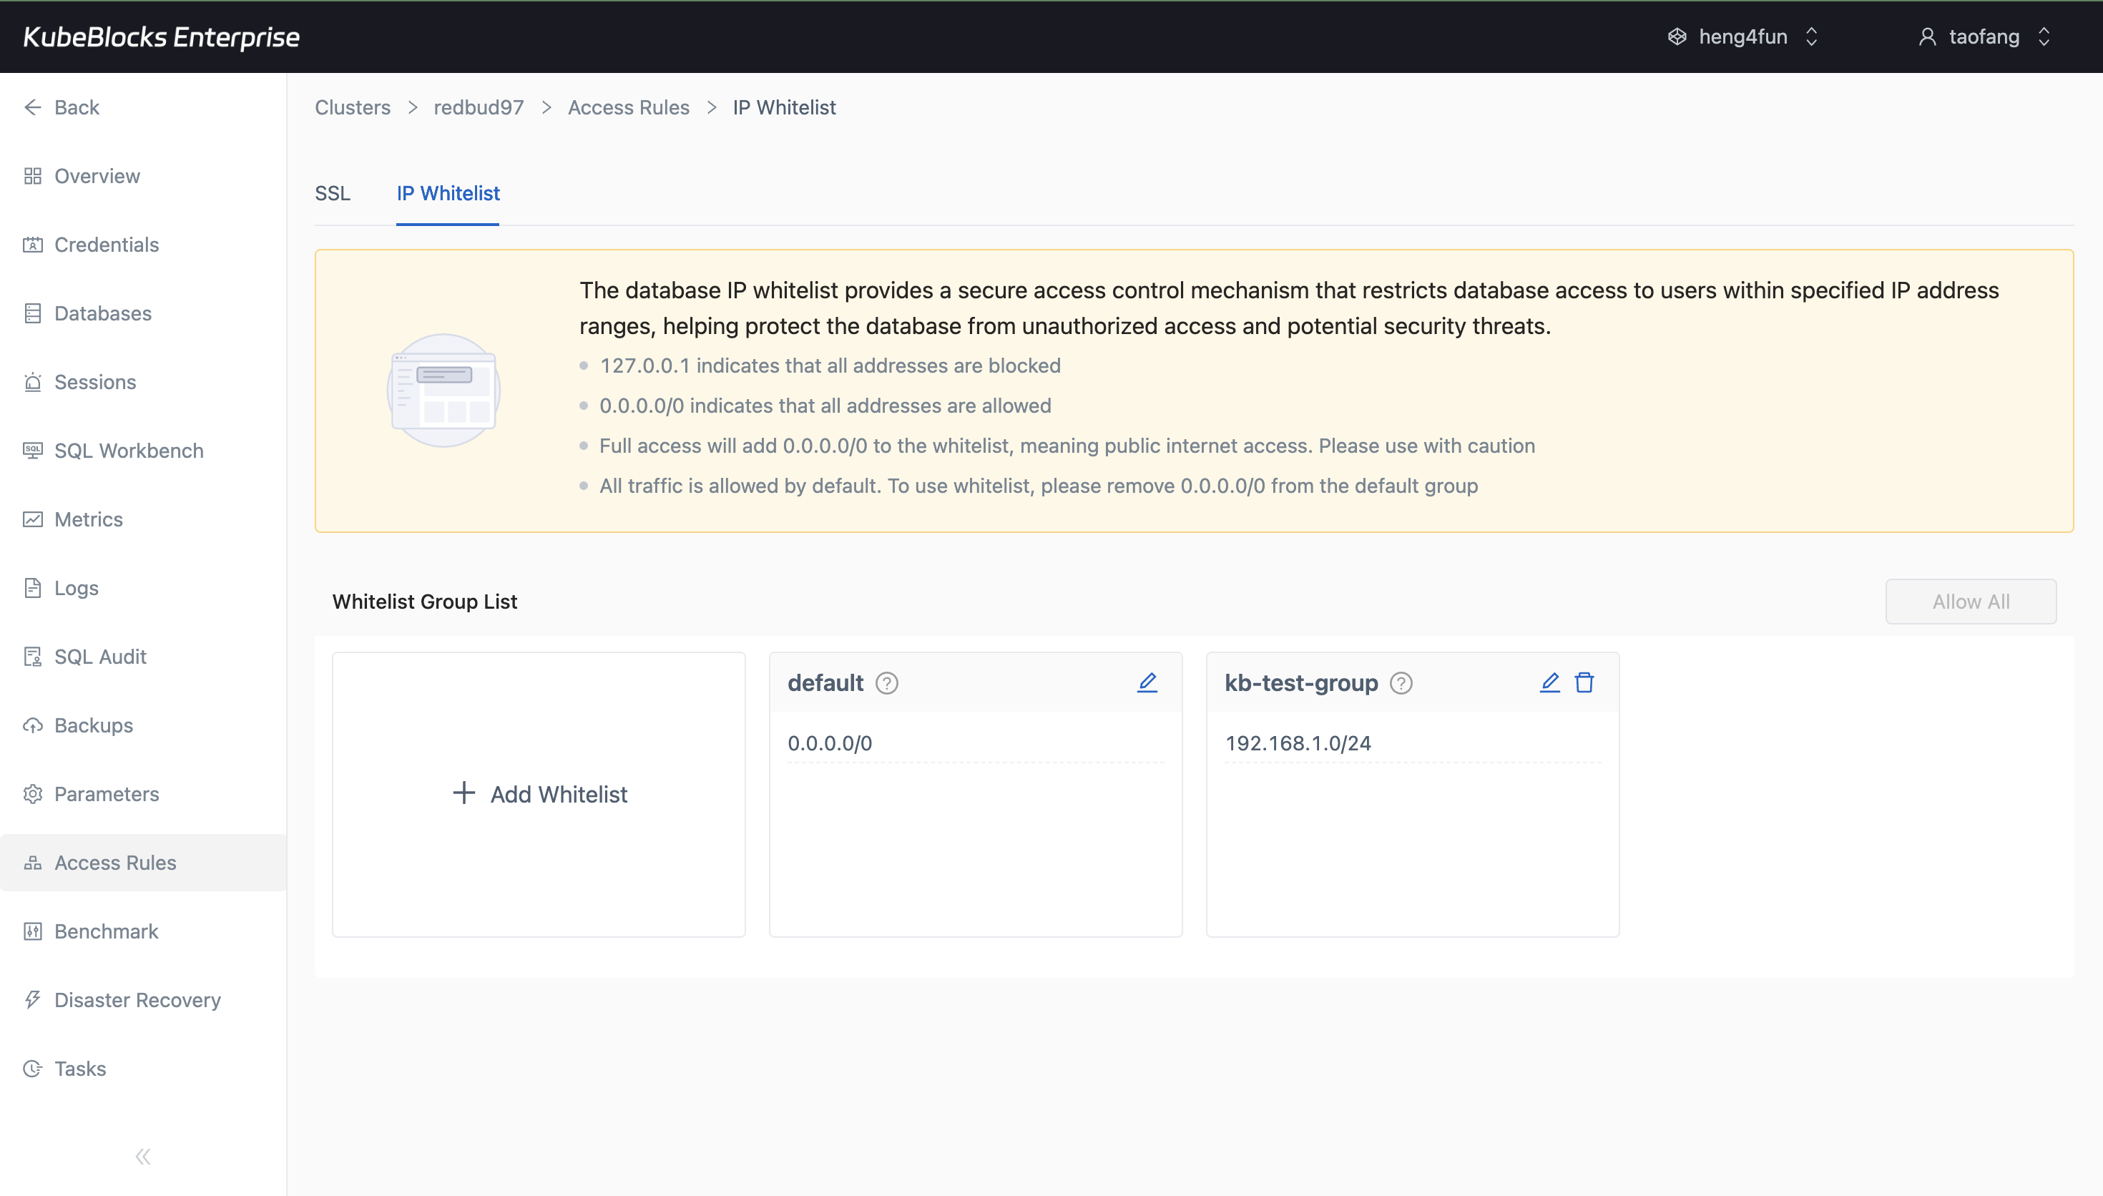Open the taofang user account menu
2103x1196 pixels.
(x=1983, y=36)
